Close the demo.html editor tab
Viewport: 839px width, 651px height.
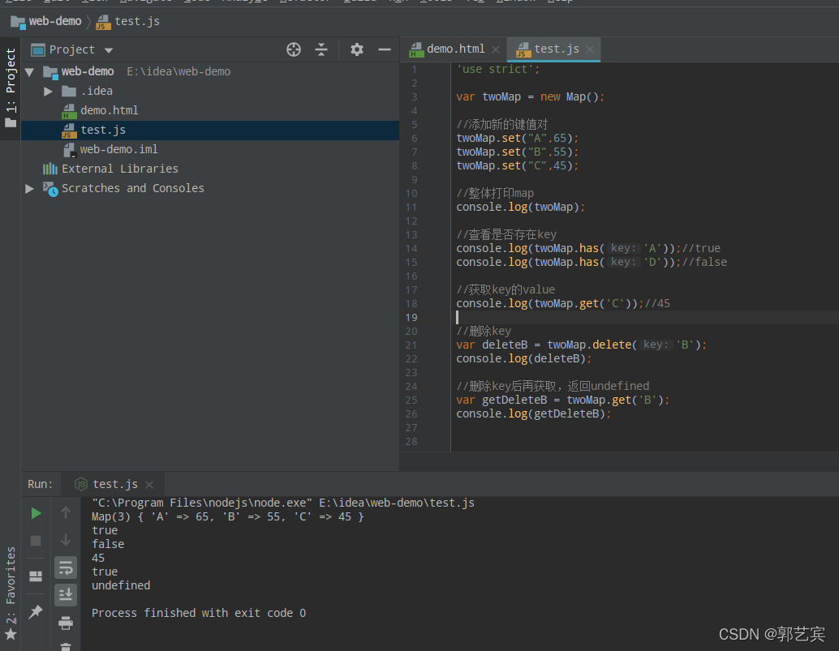pos(496,49)
